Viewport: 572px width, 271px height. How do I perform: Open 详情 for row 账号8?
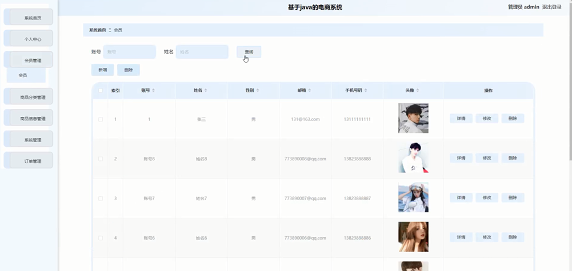(461, 158)
